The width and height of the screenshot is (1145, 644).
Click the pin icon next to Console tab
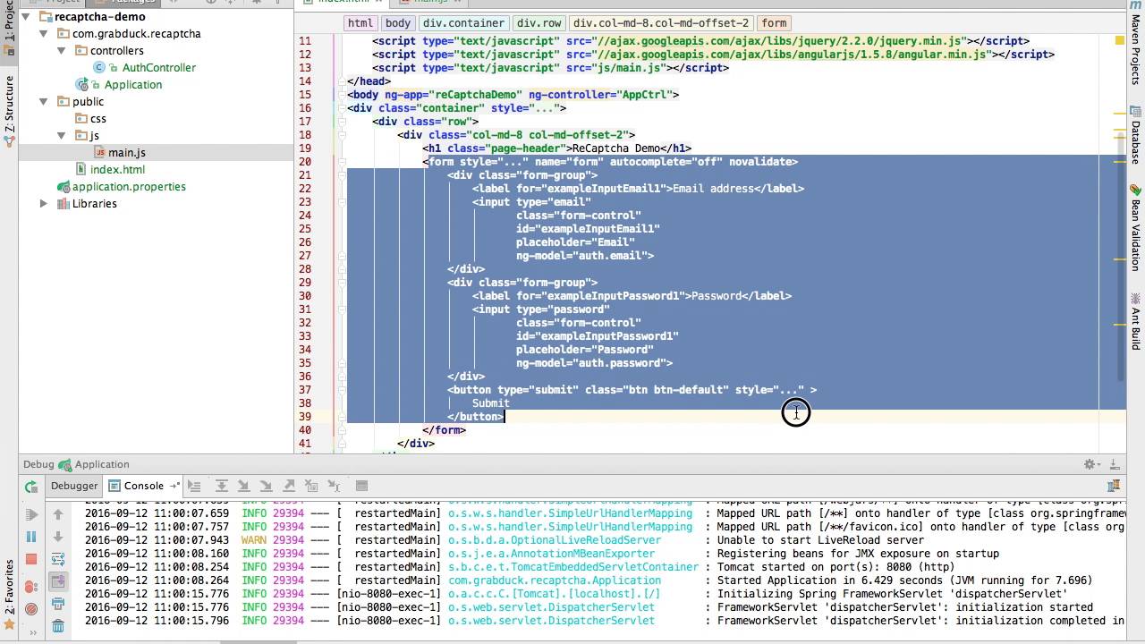(174, 486)
